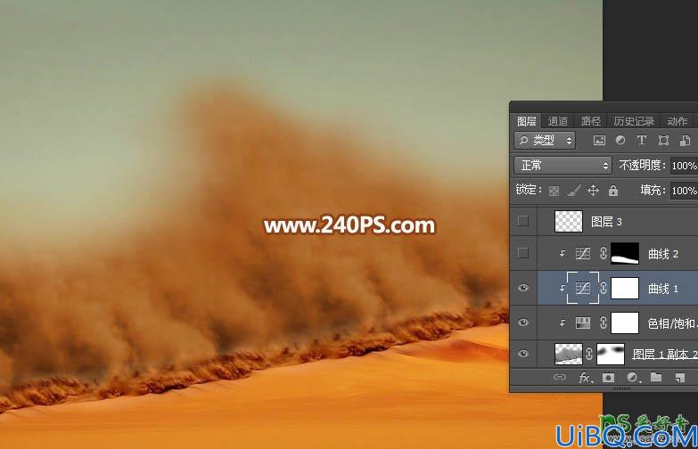This screenshot has height=449, width=698.
Task: Show the hidden 图层 3 layer
Action: [x=523, y=221]
